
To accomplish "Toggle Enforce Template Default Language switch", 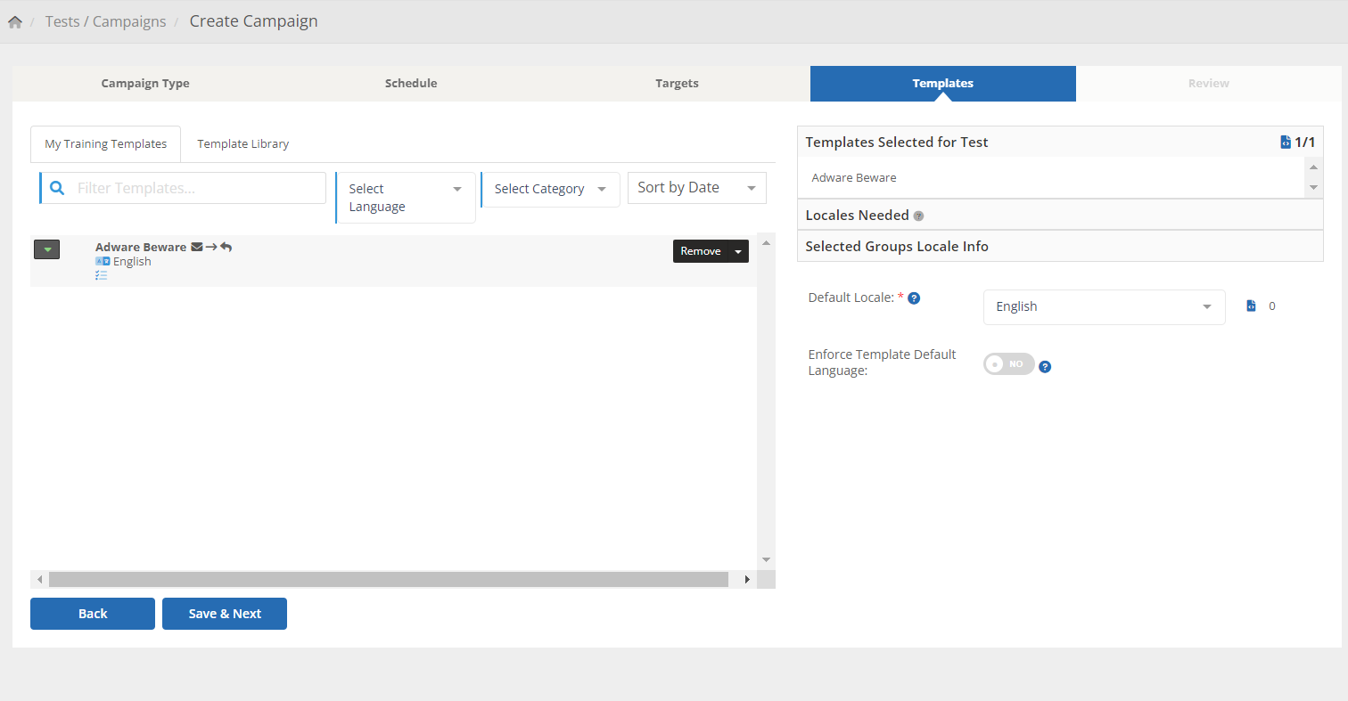I will [x=1008, y=364].
